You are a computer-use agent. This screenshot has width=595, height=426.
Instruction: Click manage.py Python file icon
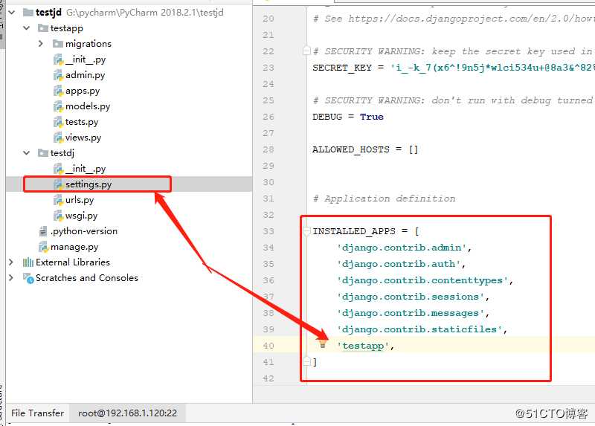[43, 247]
